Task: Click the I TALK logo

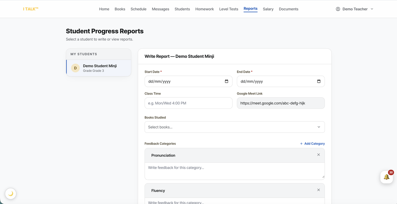Action: 30,9
